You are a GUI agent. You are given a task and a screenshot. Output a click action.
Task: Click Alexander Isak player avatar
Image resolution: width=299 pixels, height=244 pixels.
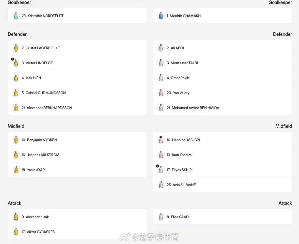click(16, 217)
